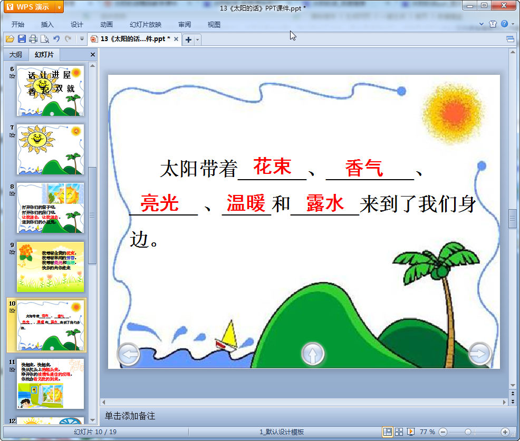Open dropdown arrow next to Help icon
The width and height of the screenshot is (520, 441).
[512, 24]
